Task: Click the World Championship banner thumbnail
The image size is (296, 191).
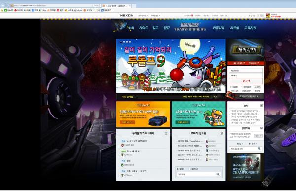Action: point(246,167)
